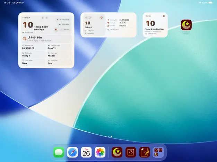Open Photos from the dock
This screenshot has height=162, width=217.
click(x=100, y=152)
